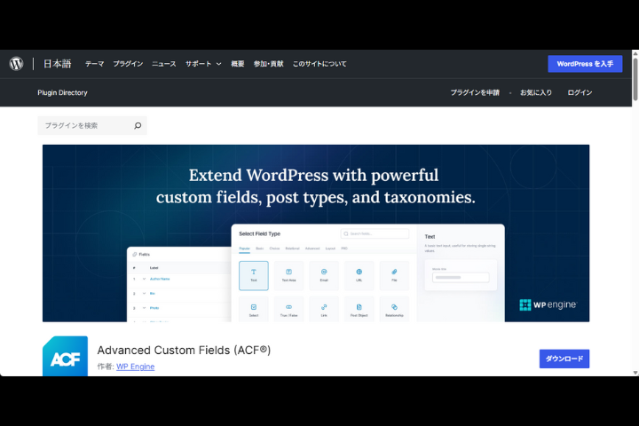Click the search magnifier icon
Viewport: 639px width, 426px height.
point(138,125)
